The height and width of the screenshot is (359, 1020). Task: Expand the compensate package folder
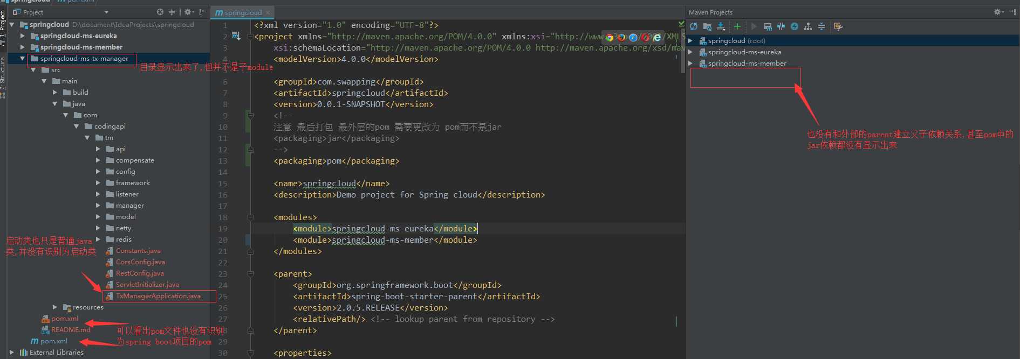tap(98, 160)
